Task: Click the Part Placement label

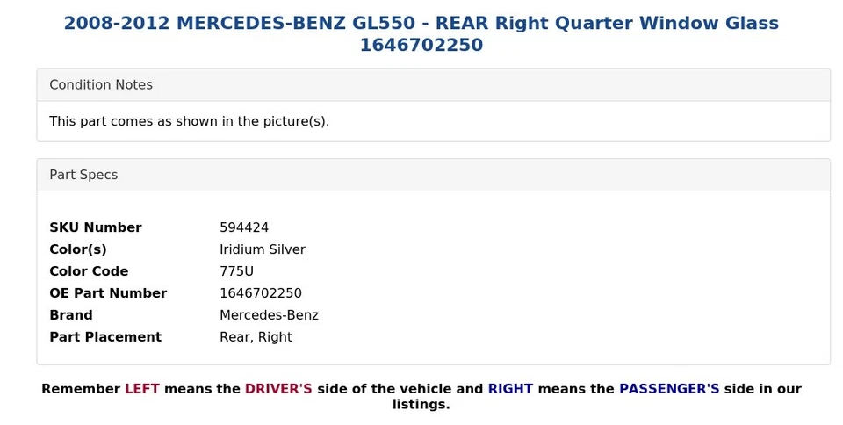Action: tap(105, 337)
